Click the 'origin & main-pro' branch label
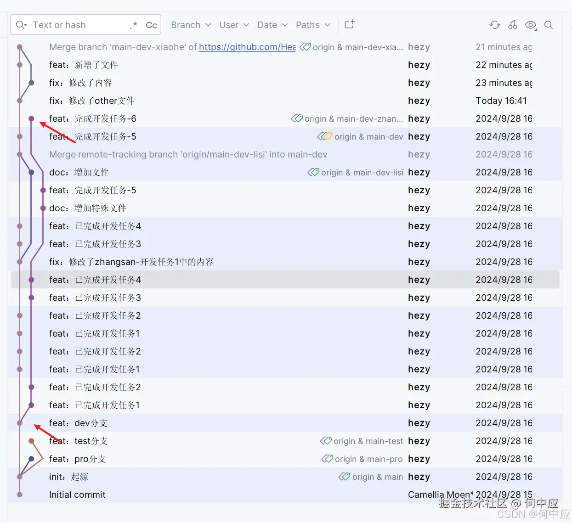This screenshot has height=523, width=572. click(368, 459)
